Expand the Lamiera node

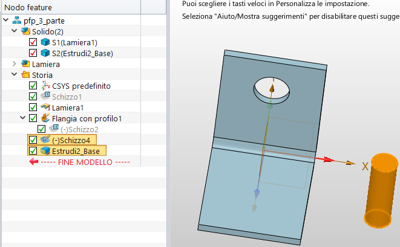point(15,63)
